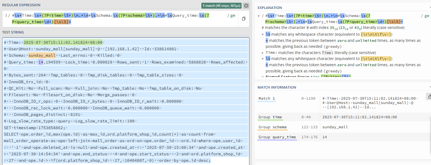Collapse the second '\s matches any whitespace' node
431x165 pixels.
[263, 59]
